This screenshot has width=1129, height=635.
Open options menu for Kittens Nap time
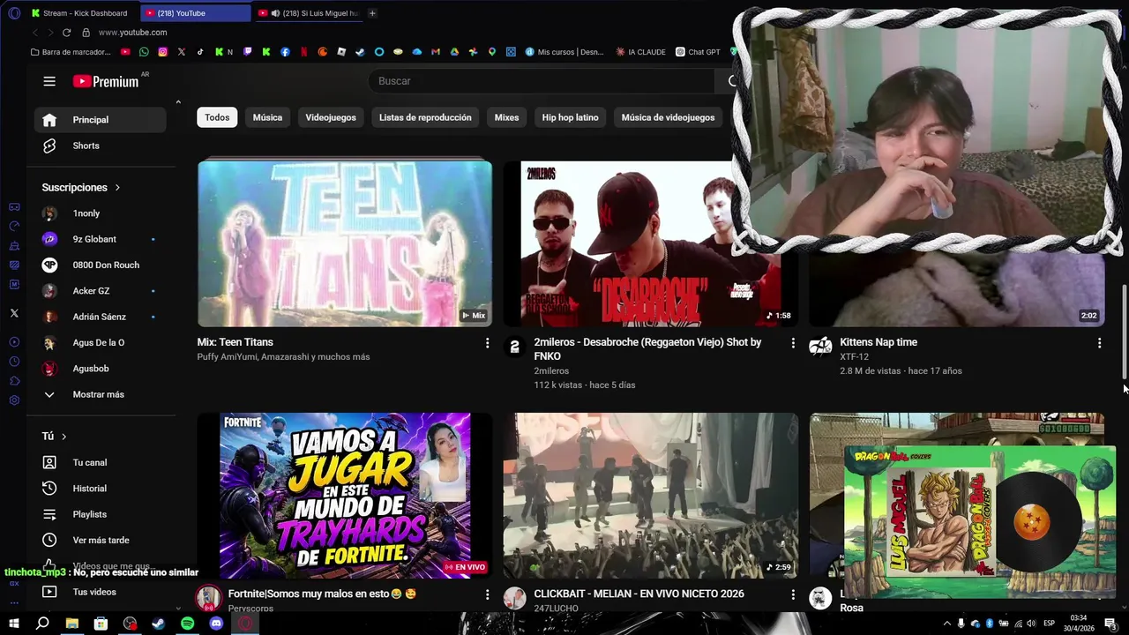coord(1099,343)
